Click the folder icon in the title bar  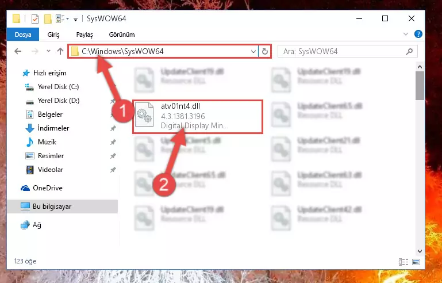click(16, 18)
